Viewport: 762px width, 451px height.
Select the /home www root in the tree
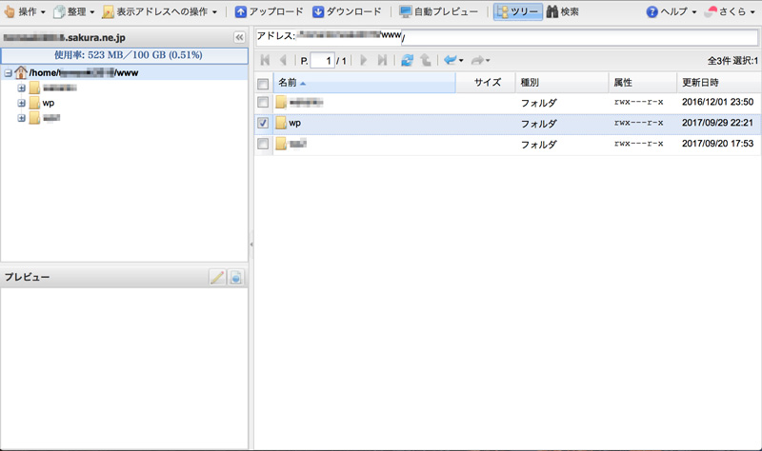(84, 73)
